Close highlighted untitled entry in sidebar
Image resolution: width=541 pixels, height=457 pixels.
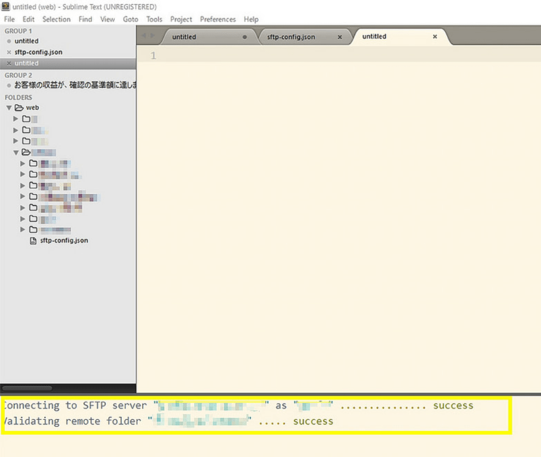pos(9,63)
